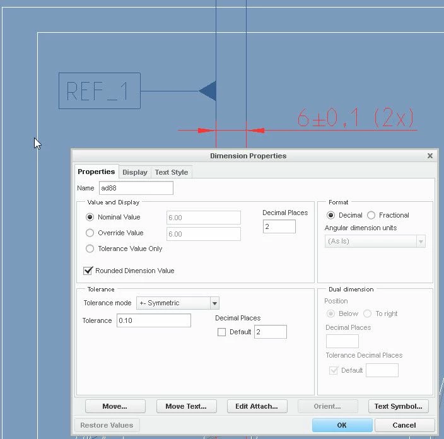The height and width of the screenshot is (439, 444).
Task: Click the right red dimension arrowhead
Action: click(256, 131)
